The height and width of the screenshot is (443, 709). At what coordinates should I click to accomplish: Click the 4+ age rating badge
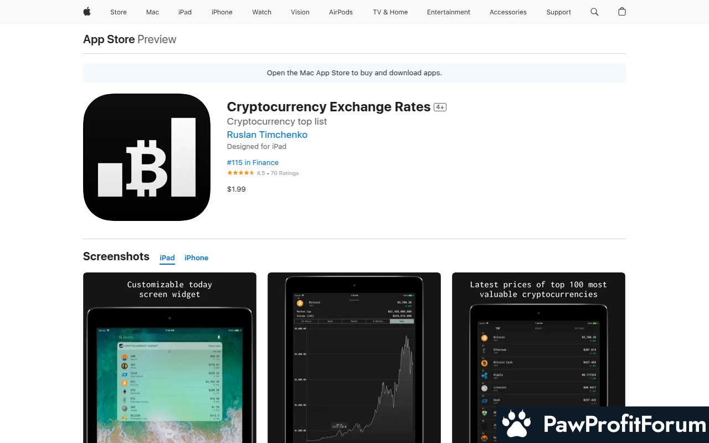(x=440, y=107)
